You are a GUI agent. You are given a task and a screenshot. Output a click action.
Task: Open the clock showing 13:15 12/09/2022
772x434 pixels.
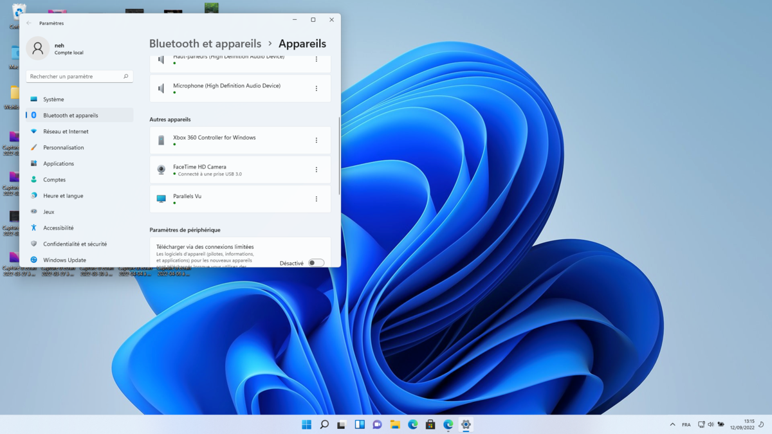tap(742, 424)
